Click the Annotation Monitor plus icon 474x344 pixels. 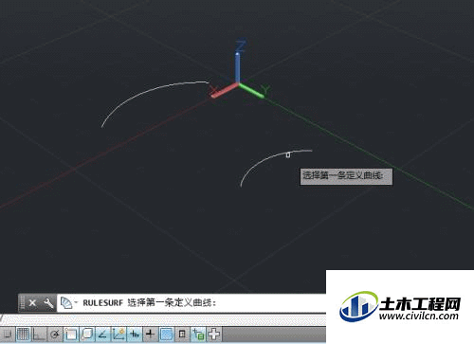tap(214, 335)
